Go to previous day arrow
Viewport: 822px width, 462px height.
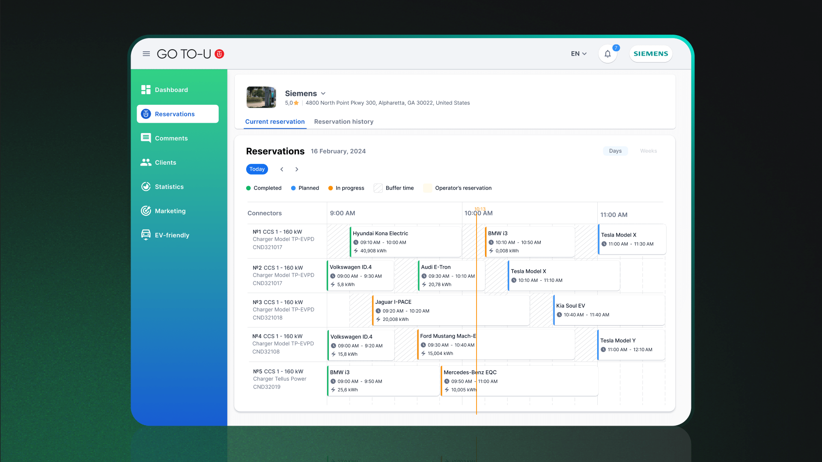coord(282,169)
